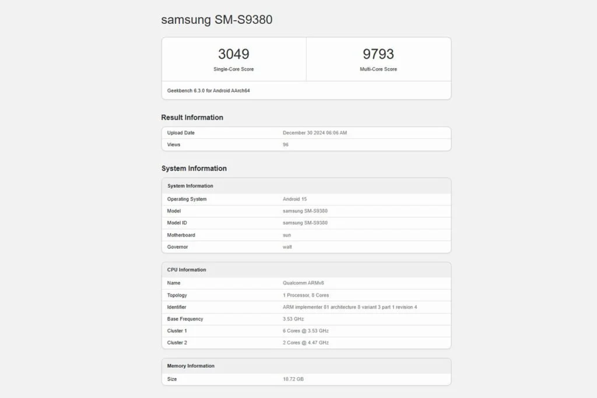597x398 pixels.
Task: Click the CPU Information table header
Action: (x=187, y=270)
